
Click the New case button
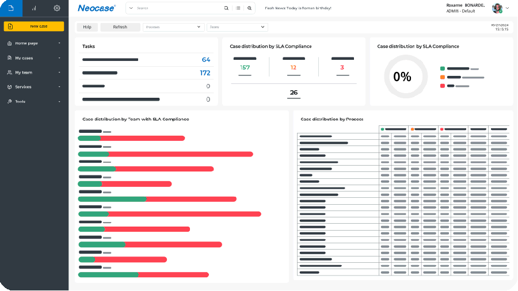coord(34,26)
